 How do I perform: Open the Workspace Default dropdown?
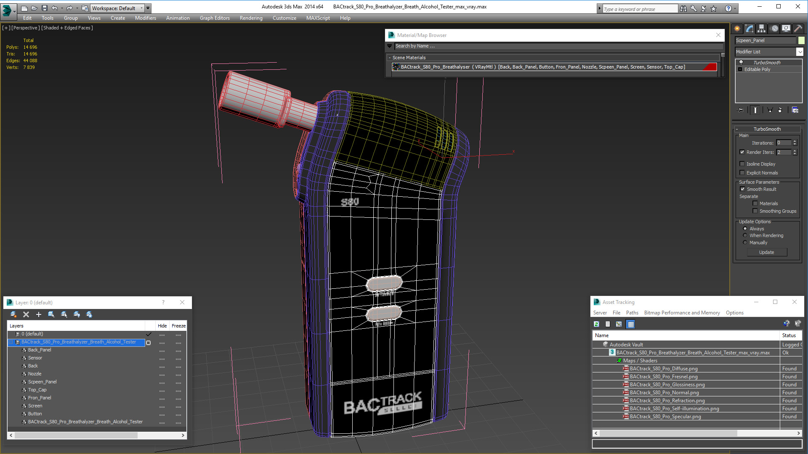117,8
